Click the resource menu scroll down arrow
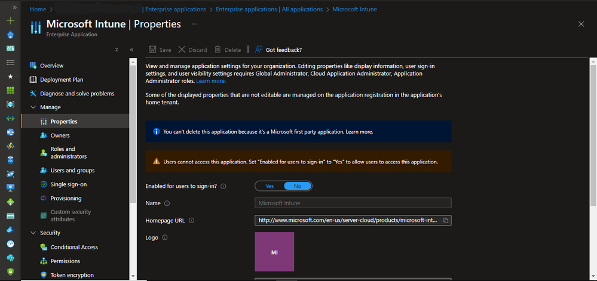Screen dimensions: 597x281 [133, 276]
